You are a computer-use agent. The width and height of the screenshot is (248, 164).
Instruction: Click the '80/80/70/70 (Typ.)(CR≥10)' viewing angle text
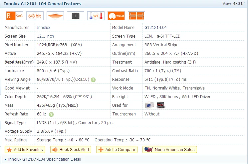tap(63, 79)
